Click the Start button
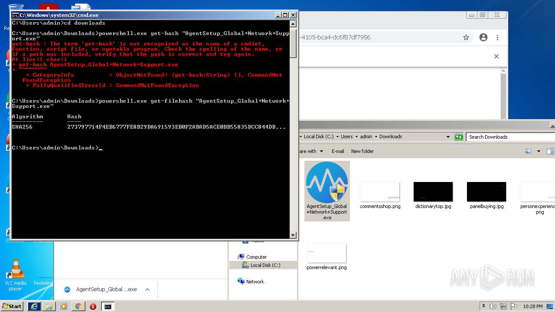The width and height of the screenshot is (555, 312). tap(12, 306)
